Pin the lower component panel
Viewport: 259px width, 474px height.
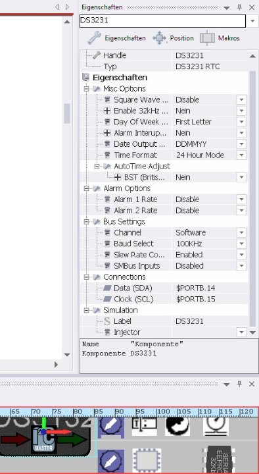click(239, 384)
